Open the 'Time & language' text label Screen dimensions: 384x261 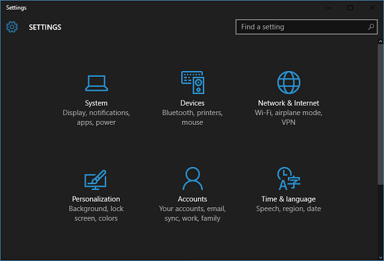point(288,199)
